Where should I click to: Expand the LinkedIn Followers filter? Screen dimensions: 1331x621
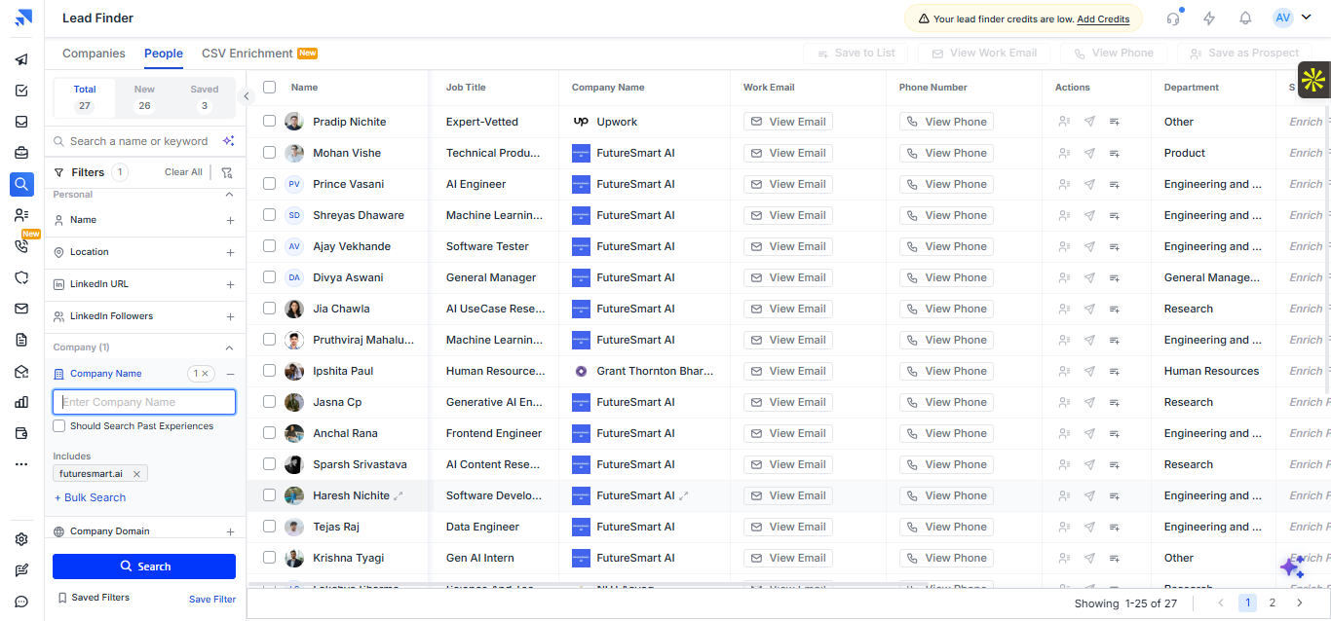click(230, 317)
